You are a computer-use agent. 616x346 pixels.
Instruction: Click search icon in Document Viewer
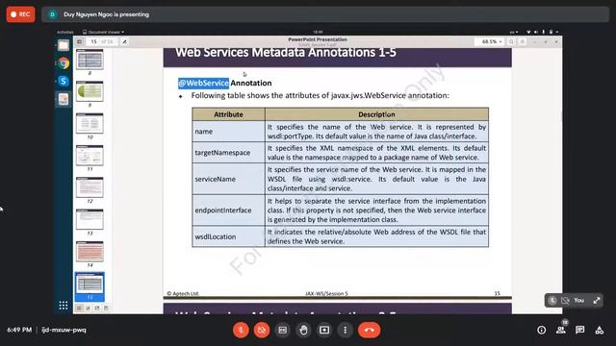click(511, 41)
